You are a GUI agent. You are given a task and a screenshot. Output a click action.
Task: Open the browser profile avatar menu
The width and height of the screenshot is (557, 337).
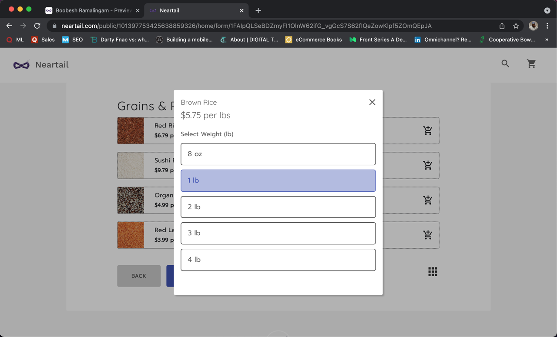click(x=533, y=26)
